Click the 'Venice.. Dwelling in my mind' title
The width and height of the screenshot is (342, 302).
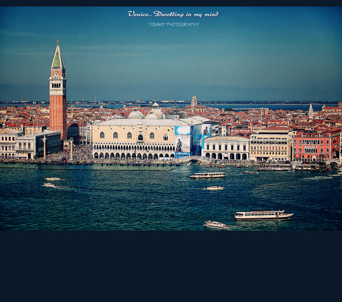173,14
